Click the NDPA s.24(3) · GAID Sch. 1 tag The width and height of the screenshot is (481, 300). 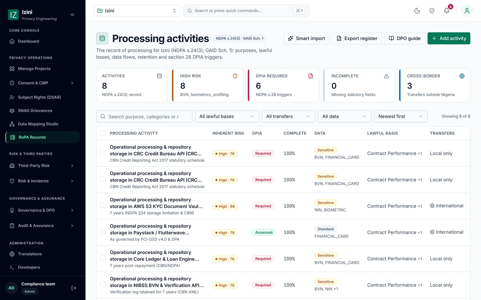(240, 38)
